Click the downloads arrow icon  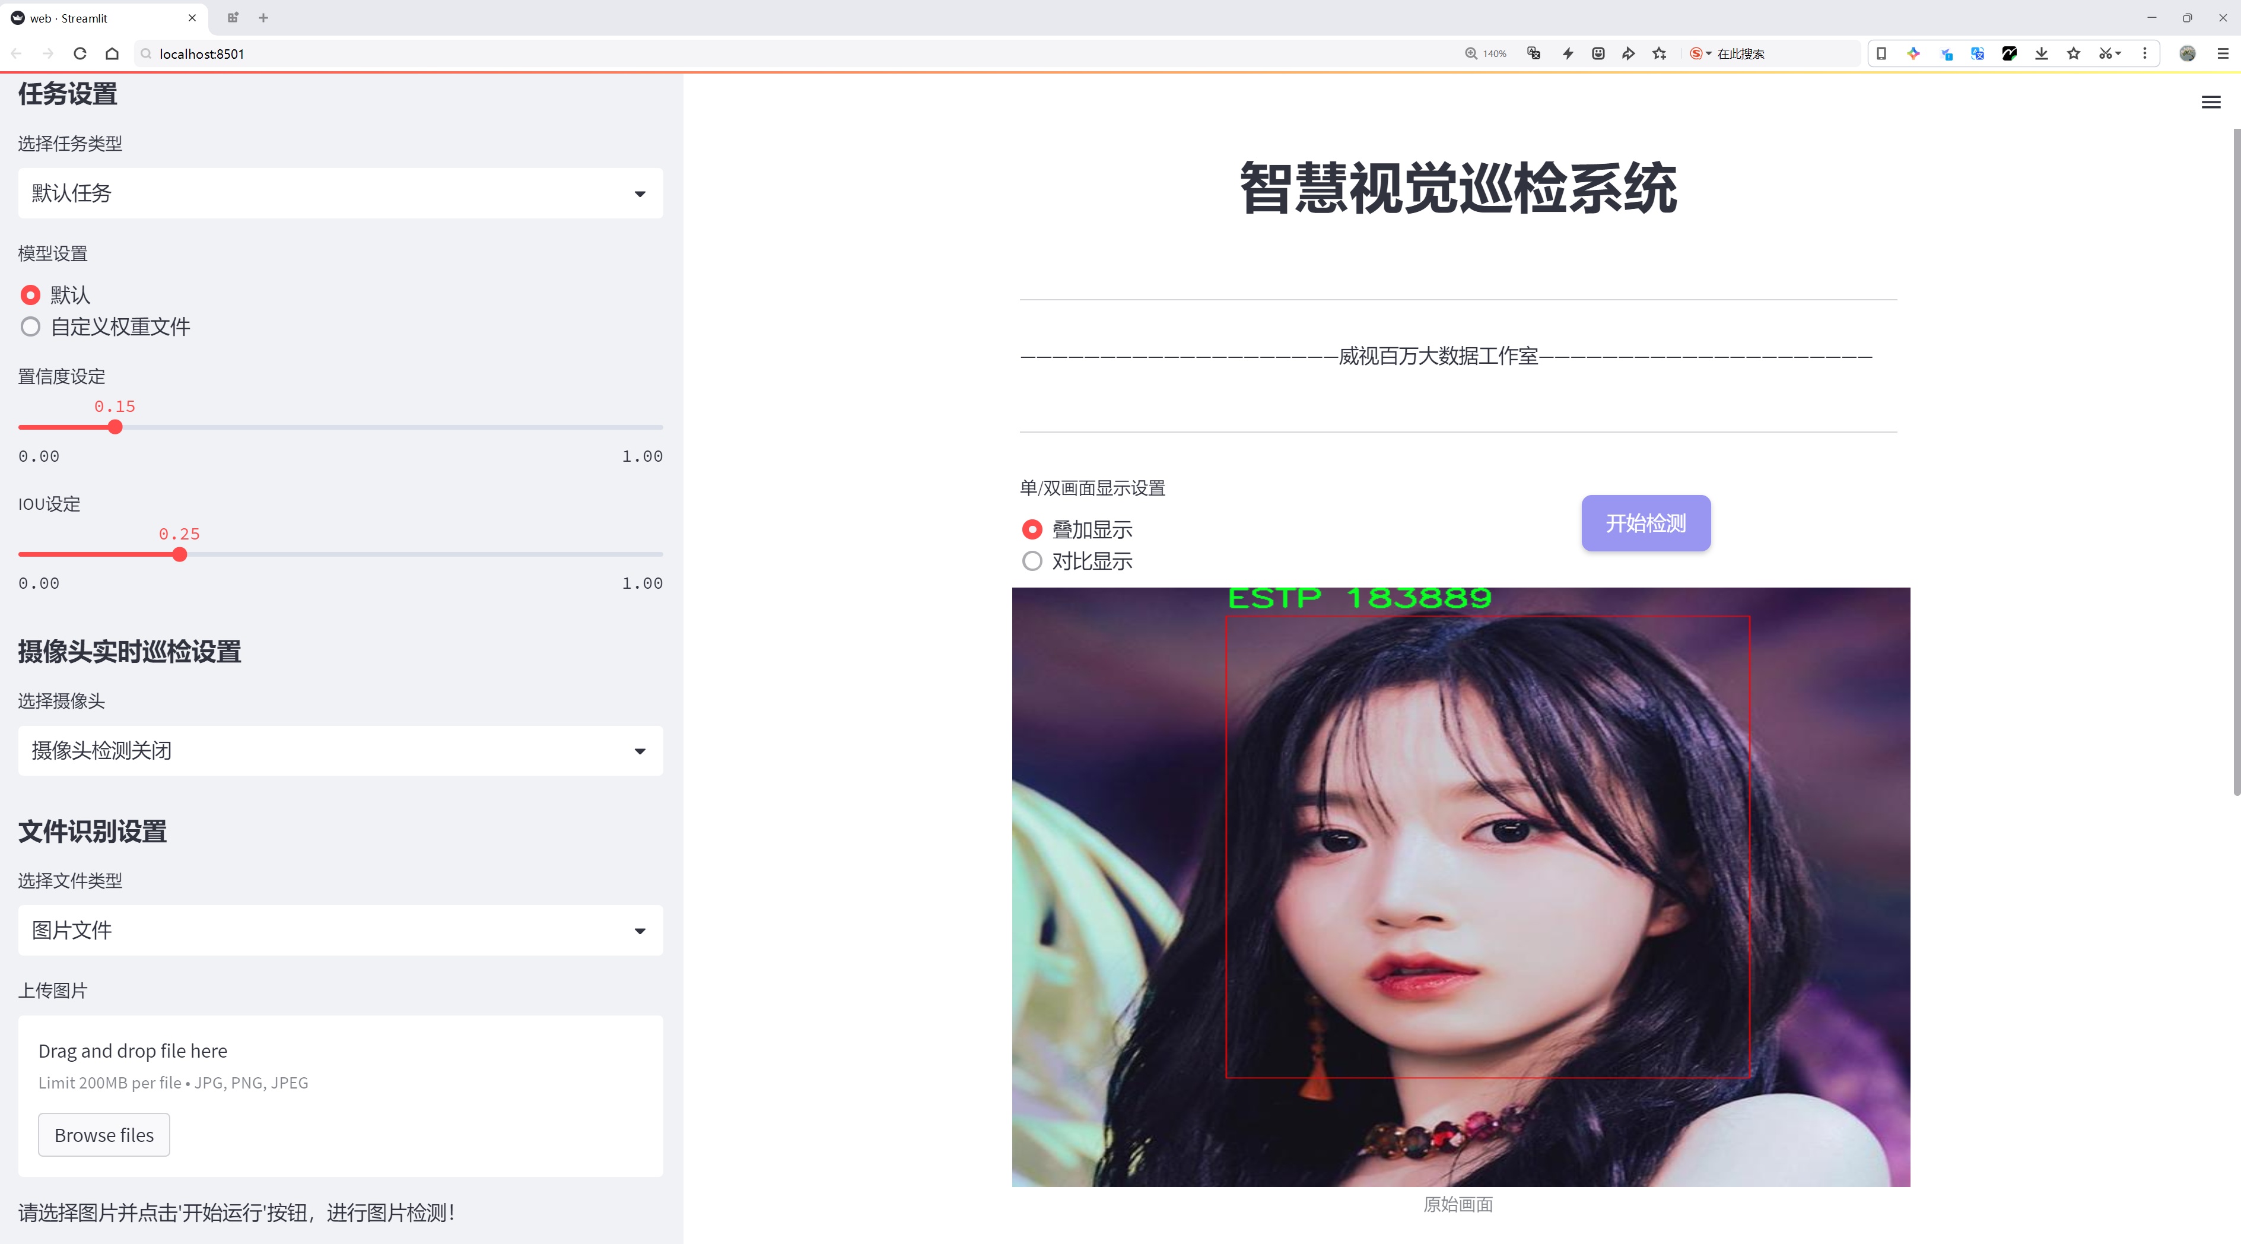click(x=2041, y=54)
